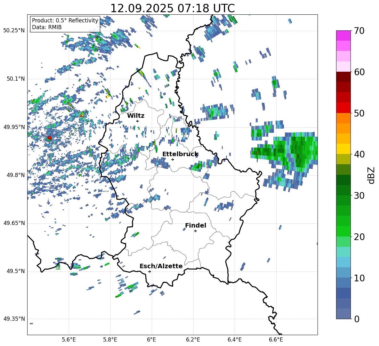Click the '5.8°E' longitude label

(110, 340)
